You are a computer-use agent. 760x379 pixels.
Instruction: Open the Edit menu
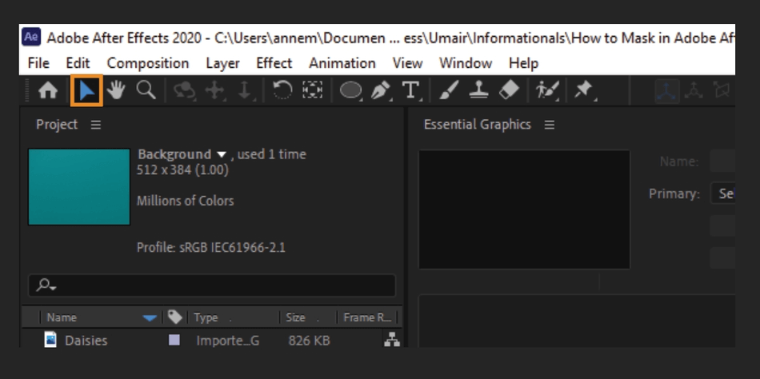[x=78, y=63]
